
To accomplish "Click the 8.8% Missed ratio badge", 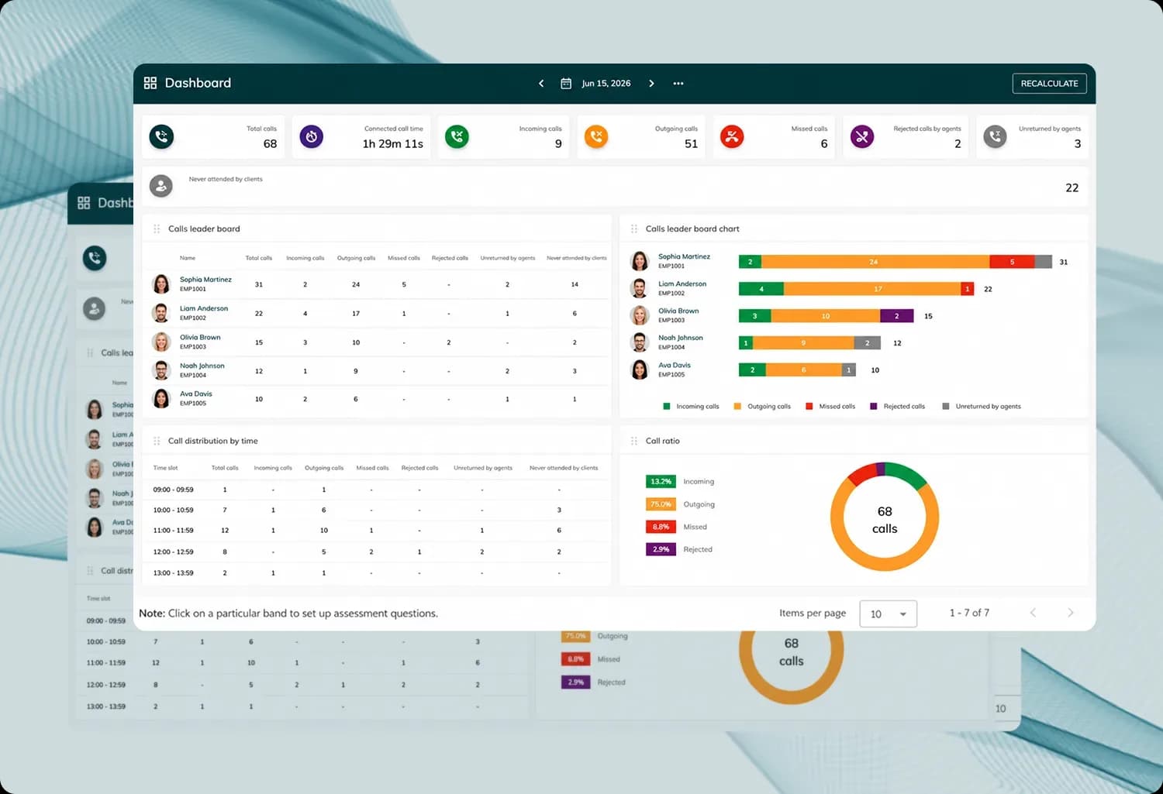I will tap(661, 527).
